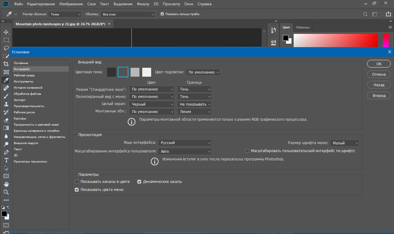Image resolution: width=394 pixels, height=234 pixels.
Task: Select the Rectangle shape tool
Action: (x=6, y=176)
